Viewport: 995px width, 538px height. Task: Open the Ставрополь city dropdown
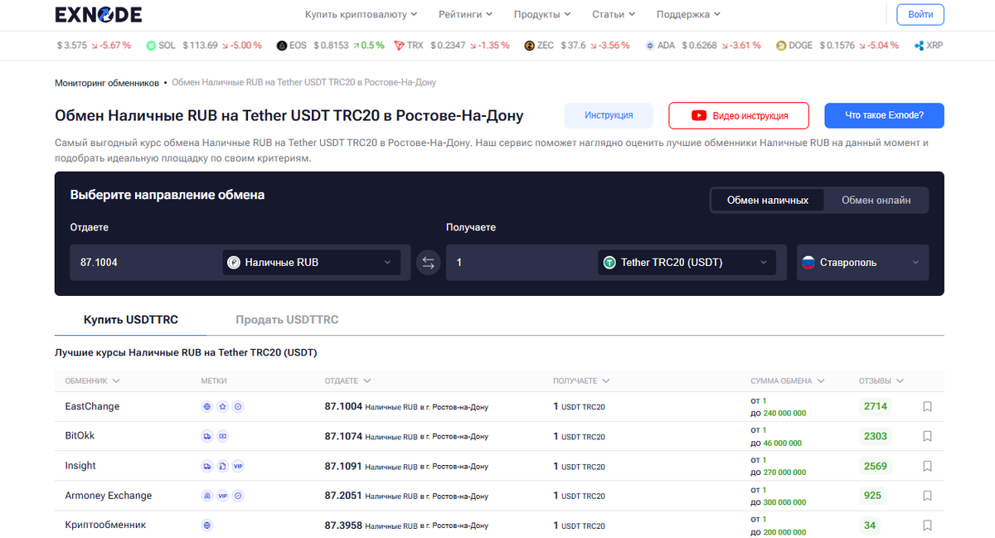pyautogui.click(x=862, y=263)
